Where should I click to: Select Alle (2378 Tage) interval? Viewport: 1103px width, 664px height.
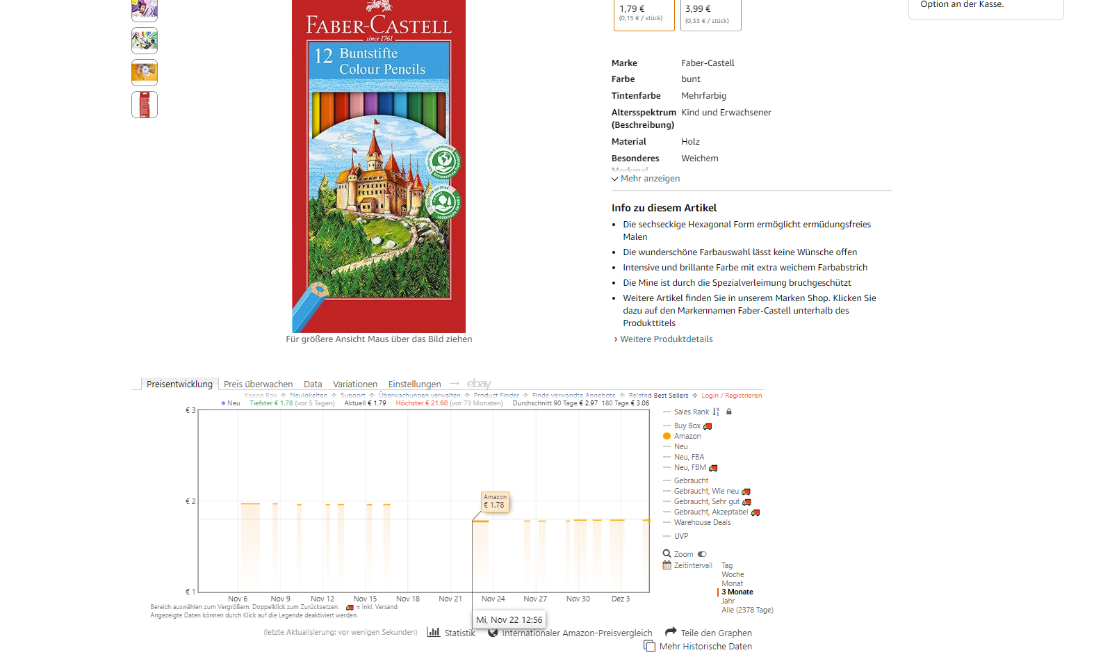tap(747, 610)
